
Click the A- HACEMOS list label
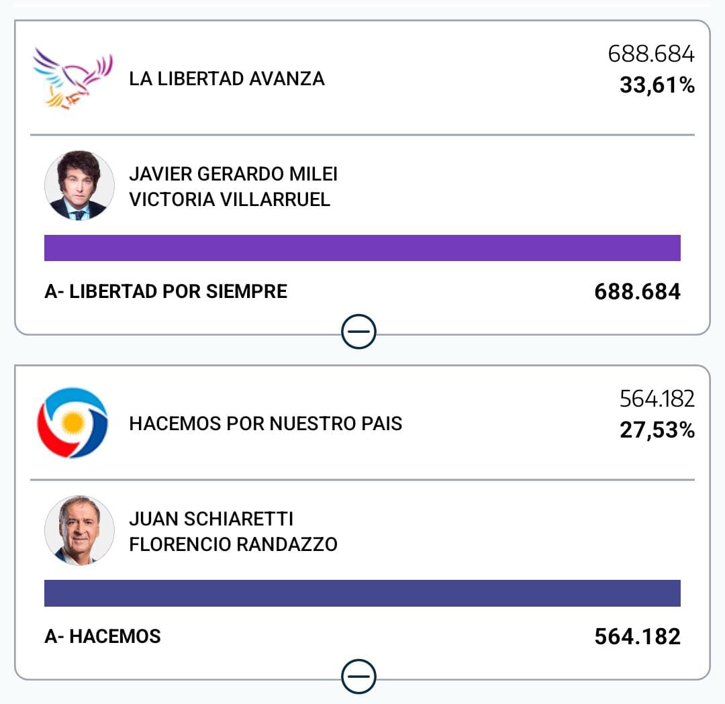click(103, 636)
